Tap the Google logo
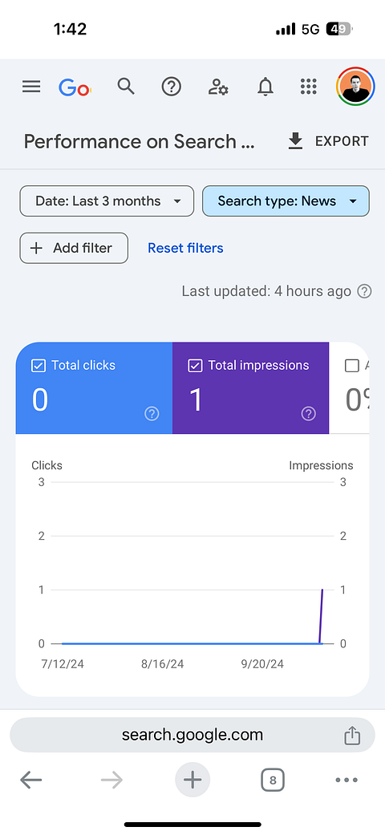 (x=75, y=87)
